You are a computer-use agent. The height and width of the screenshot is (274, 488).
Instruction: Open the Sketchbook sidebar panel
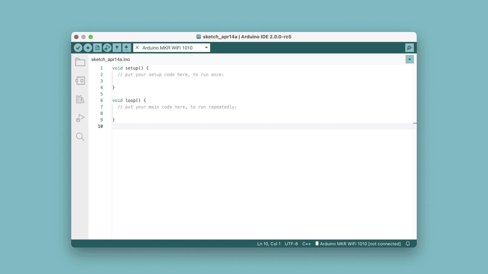pyautogui.click(x=80, y=62)
